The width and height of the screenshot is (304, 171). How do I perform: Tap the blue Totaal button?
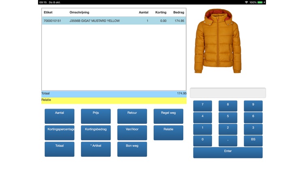pos(59,149)
